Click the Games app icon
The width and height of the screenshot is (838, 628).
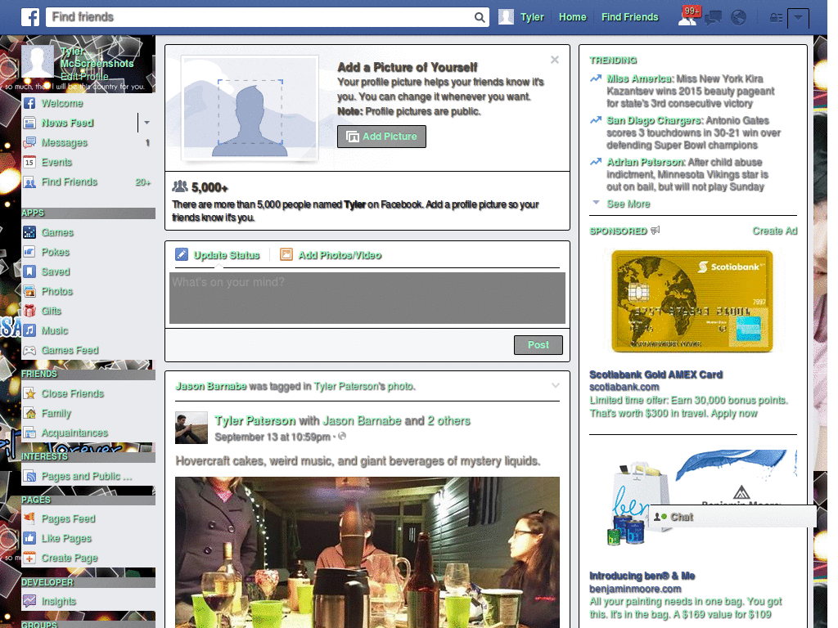[29, 232]
